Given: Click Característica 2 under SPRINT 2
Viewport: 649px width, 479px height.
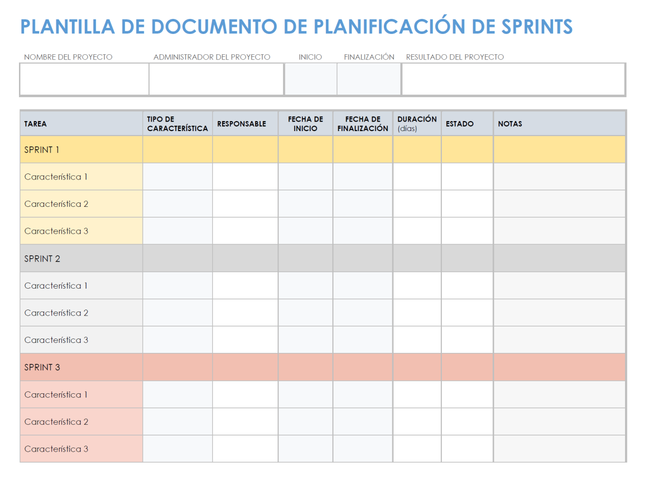Looking at the screenshot, I should click(x=56, y=313).
